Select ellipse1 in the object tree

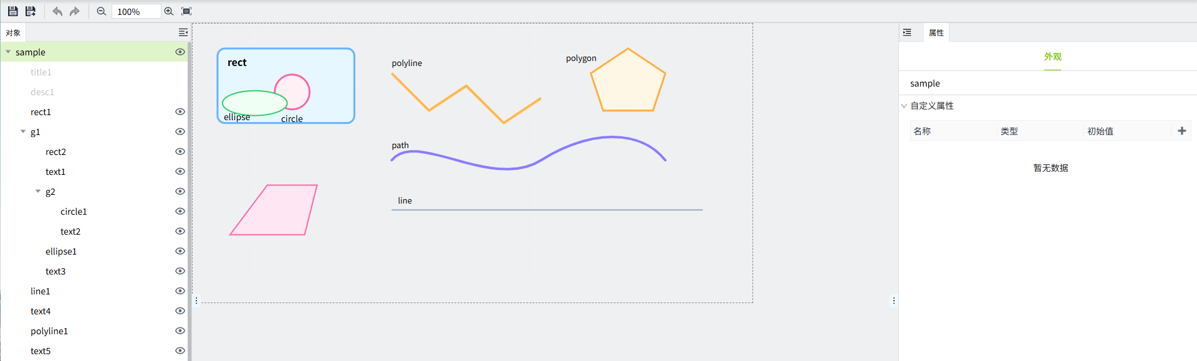tap(61, 251)
